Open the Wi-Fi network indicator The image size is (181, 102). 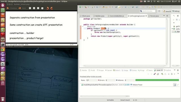coord(154,1)
